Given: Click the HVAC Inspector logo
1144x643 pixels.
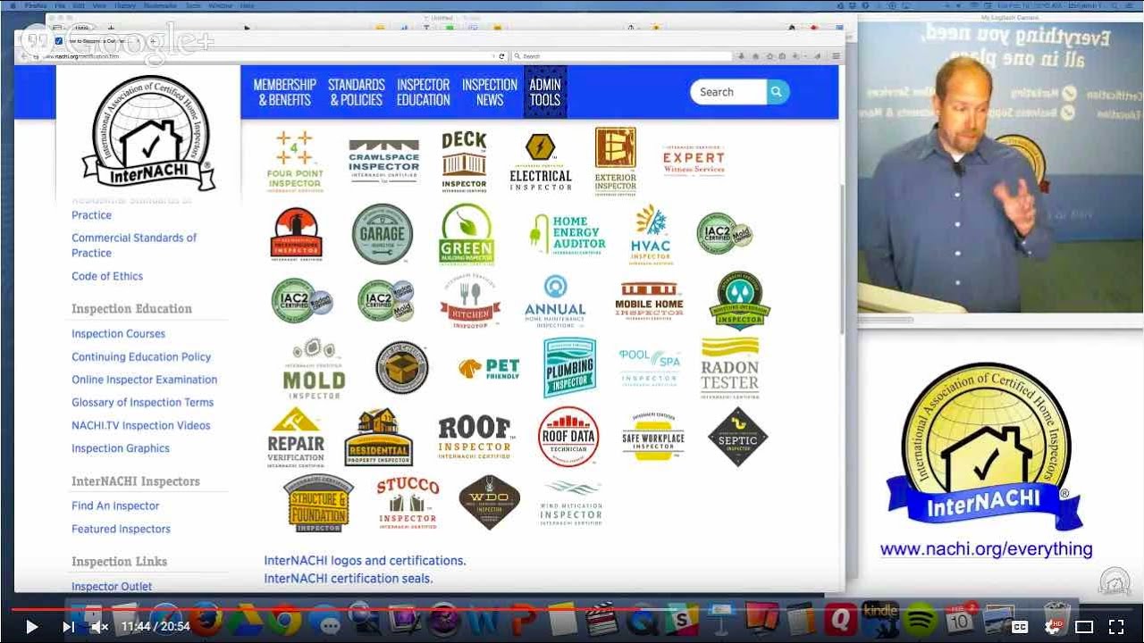Looking at the screenshot, I should pos(651,234).
